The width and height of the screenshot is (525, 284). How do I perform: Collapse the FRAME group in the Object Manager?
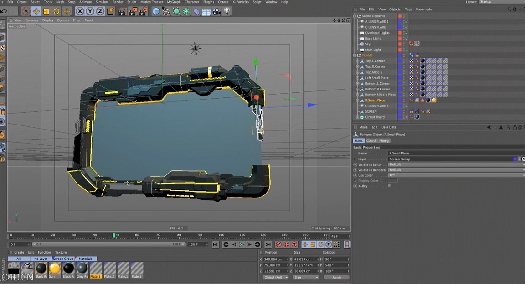pos(355,55)
